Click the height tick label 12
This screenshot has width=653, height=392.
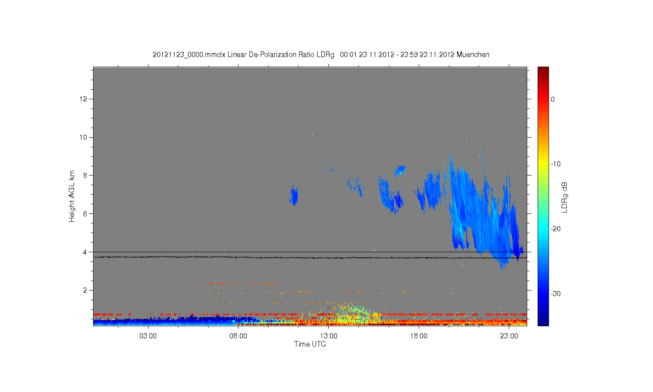click(84, 99)
